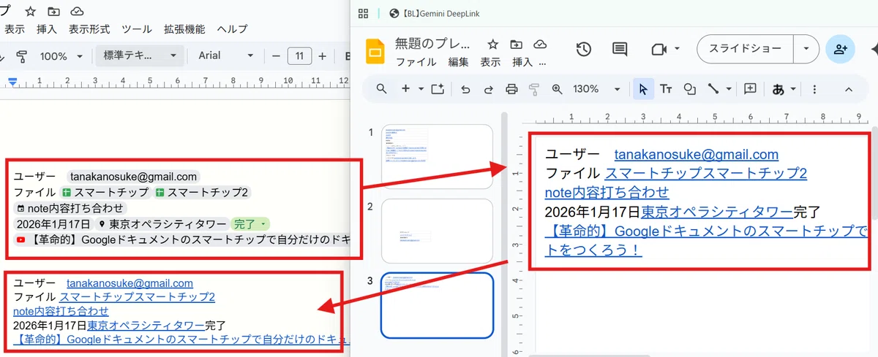Check cloud save status in Slides
This screenshot has width=878, height=357.
click(540, 45)
